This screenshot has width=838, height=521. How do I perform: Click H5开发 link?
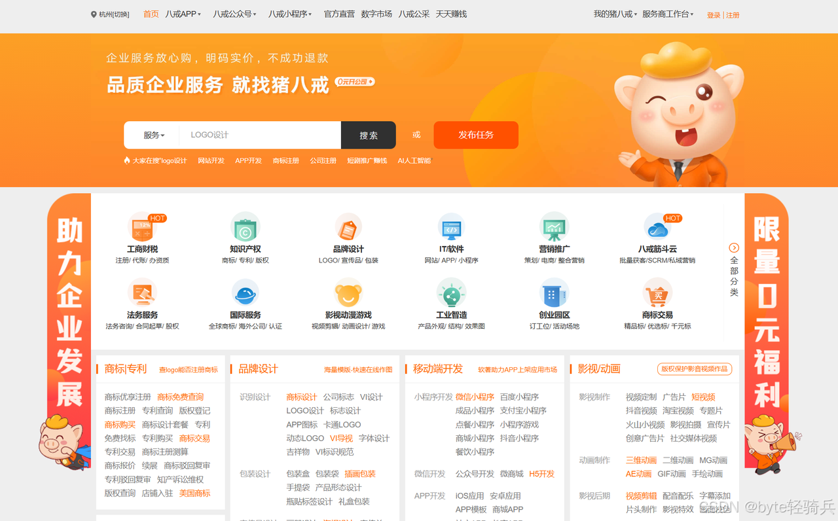541,474
